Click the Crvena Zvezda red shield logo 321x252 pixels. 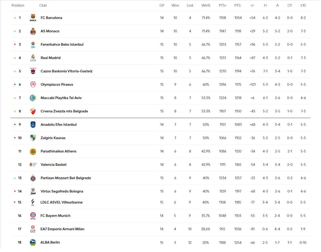(33, 111)
